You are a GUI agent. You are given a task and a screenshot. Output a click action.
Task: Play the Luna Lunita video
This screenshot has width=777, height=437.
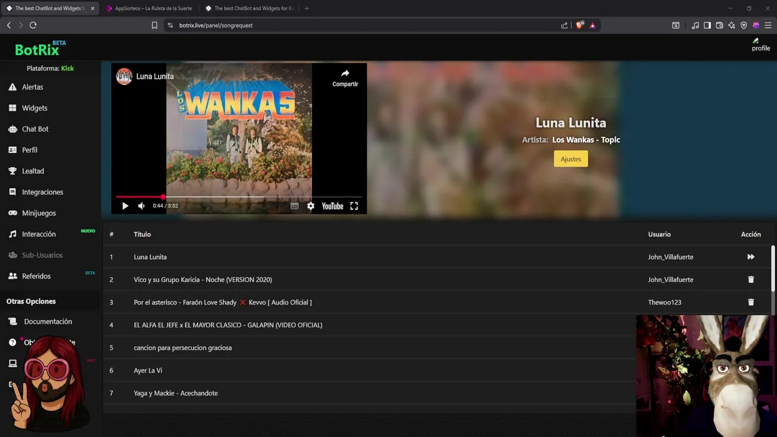click(x=125, y=206)
